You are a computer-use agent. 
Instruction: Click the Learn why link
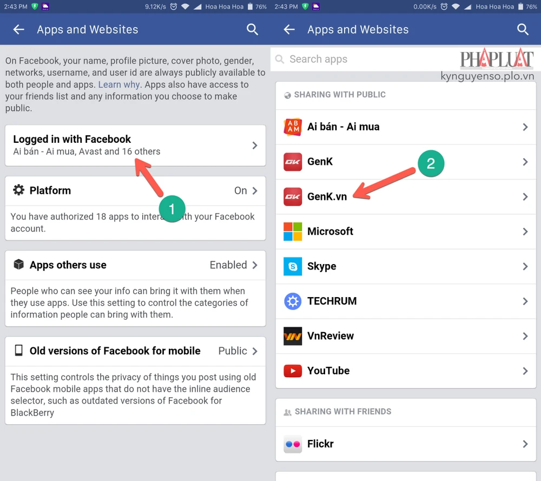pos(118,85)
